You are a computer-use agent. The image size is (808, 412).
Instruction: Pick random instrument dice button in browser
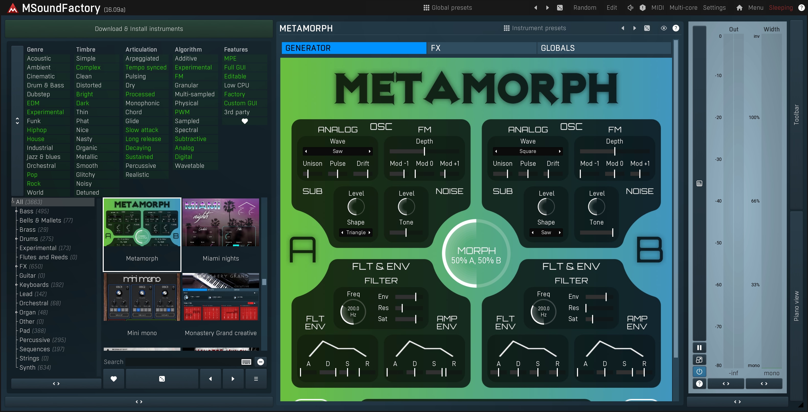(162, 379)
